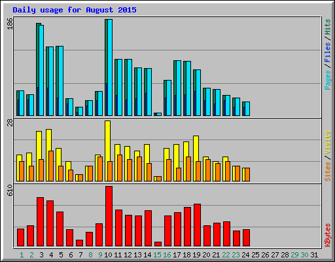Click the orange Sites bar for day 4
The height and width of the screenshot is (262, 335).
pyautogui.click(x=51, y=166)
